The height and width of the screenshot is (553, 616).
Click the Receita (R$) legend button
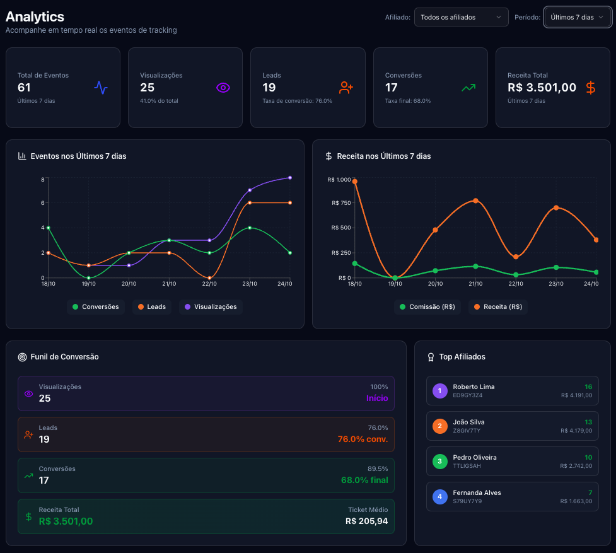click(x=498, y=307)
